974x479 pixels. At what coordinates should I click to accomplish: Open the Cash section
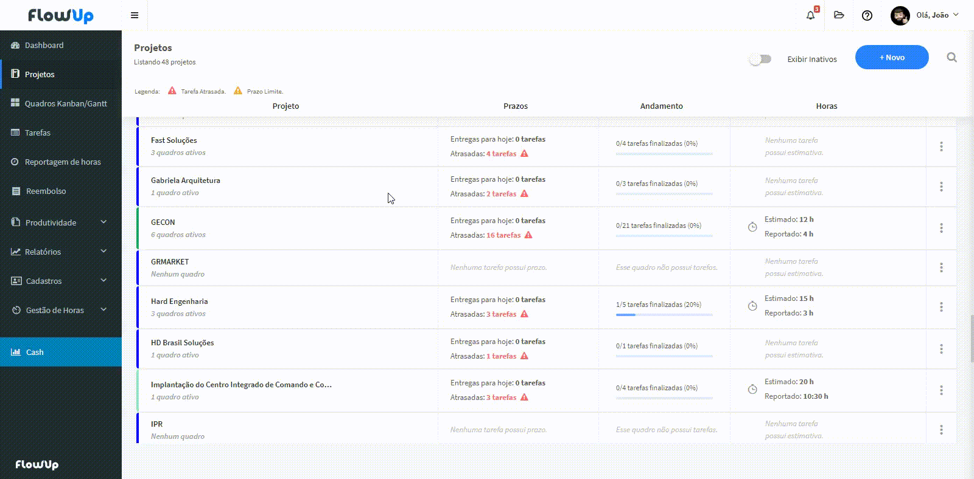(61, 352)
